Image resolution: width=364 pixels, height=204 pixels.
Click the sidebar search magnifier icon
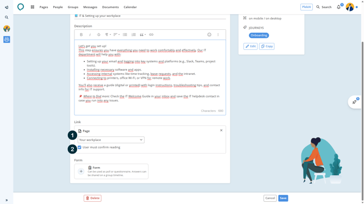tap(7, 17)
